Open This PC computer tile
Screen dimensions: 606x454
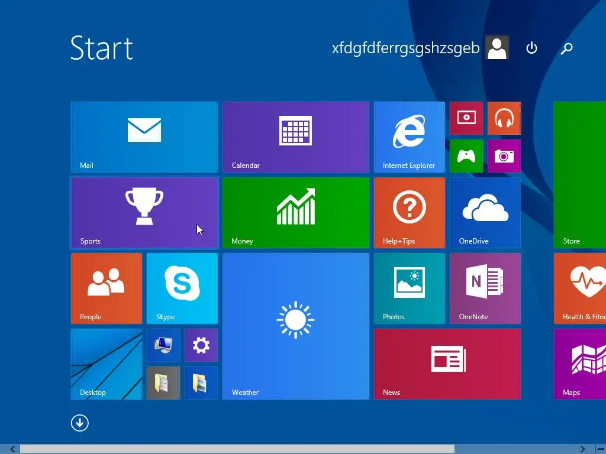[x=163, y=345]
